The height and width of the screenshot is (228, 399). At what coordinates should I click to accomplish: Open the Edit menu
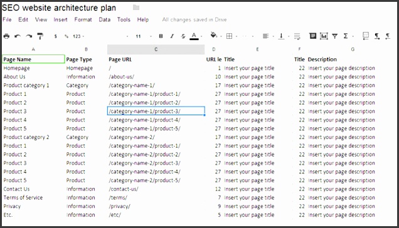pyautogui.click(x=23, y=19)
